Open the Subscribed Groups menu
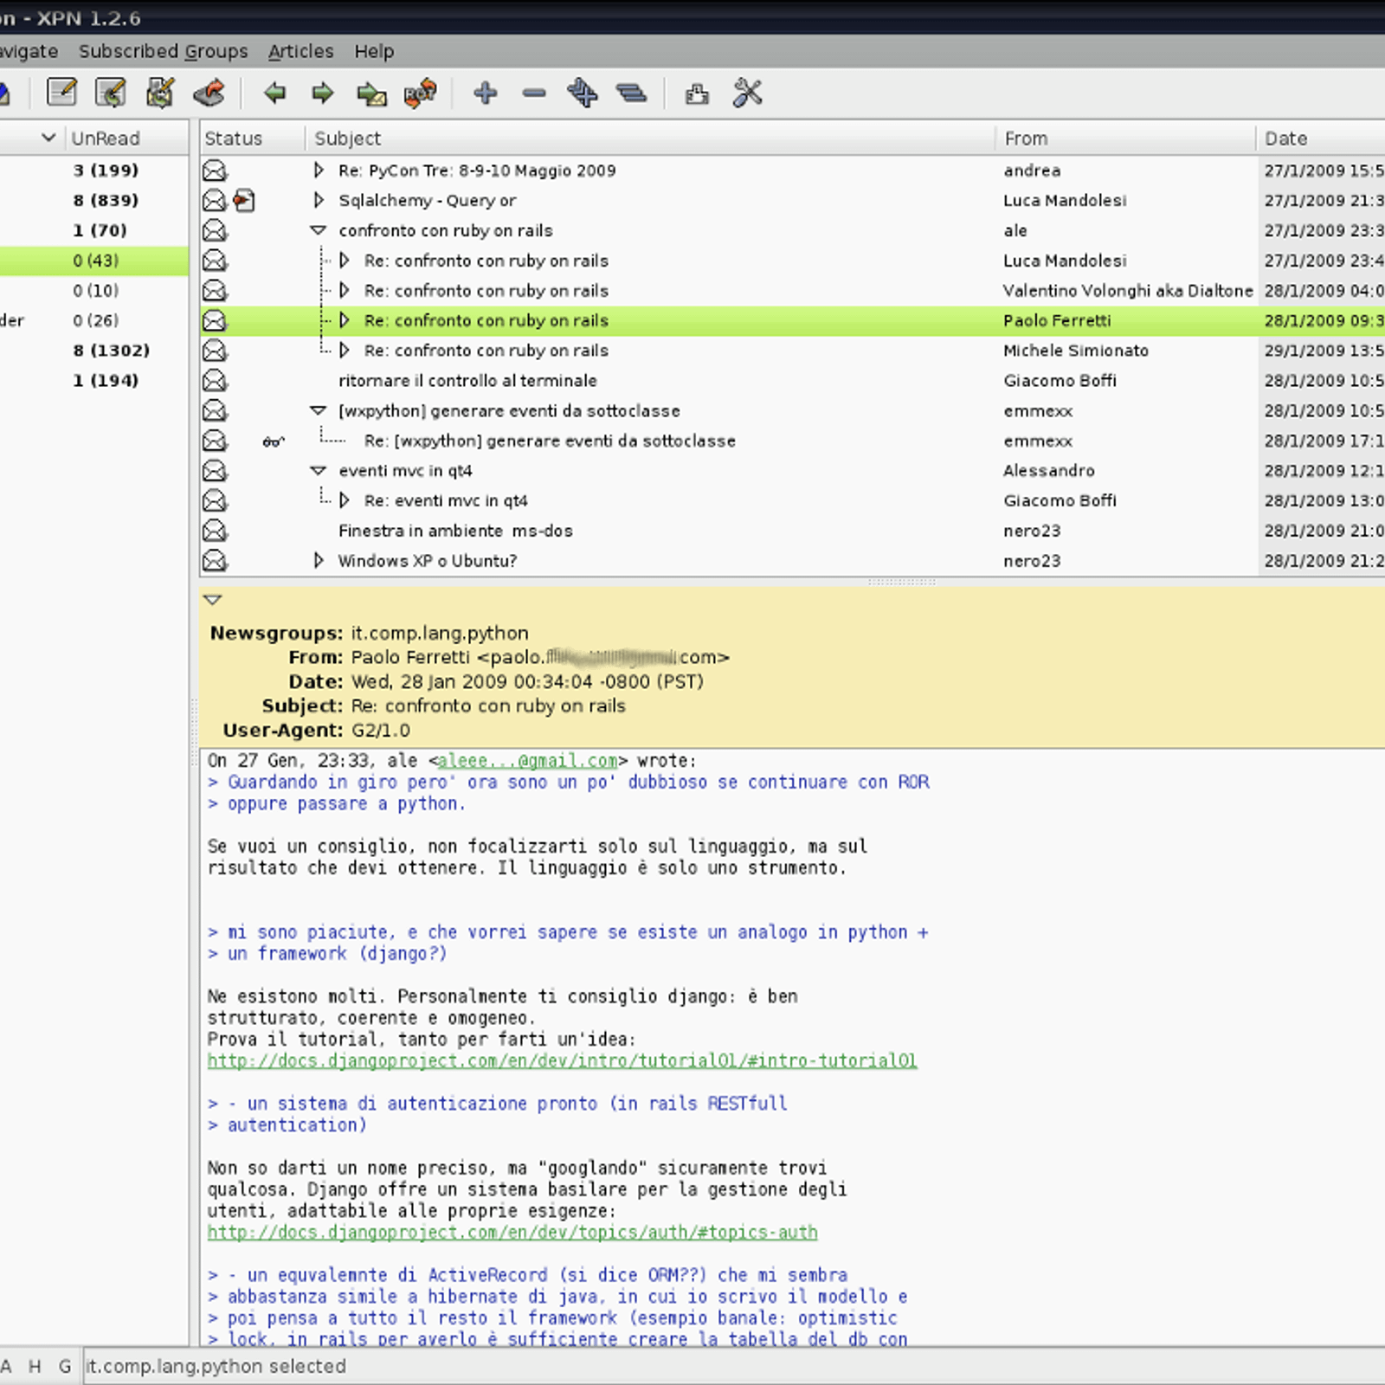Image resolution: width=1385 pixels, height=1385 pixels. point(164,51)
